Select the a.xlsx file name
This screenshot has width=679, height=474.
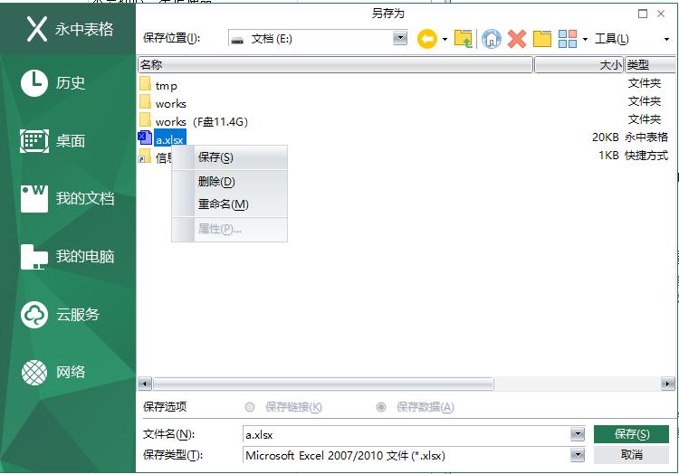point(169,139)
